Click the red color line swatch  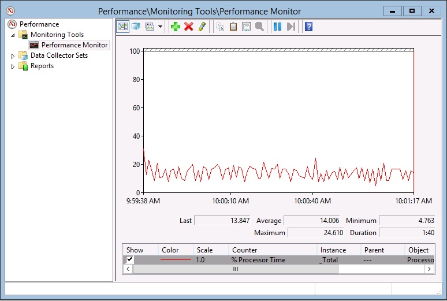pos(176,260)
